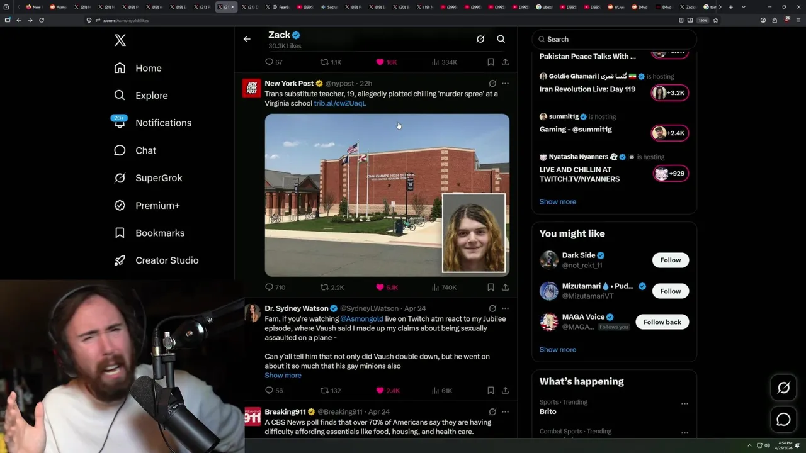The height and width of the screenshot is (453, 806).
Task: Open the trib.al/cwZUaqL link
Action: (339, 103)
